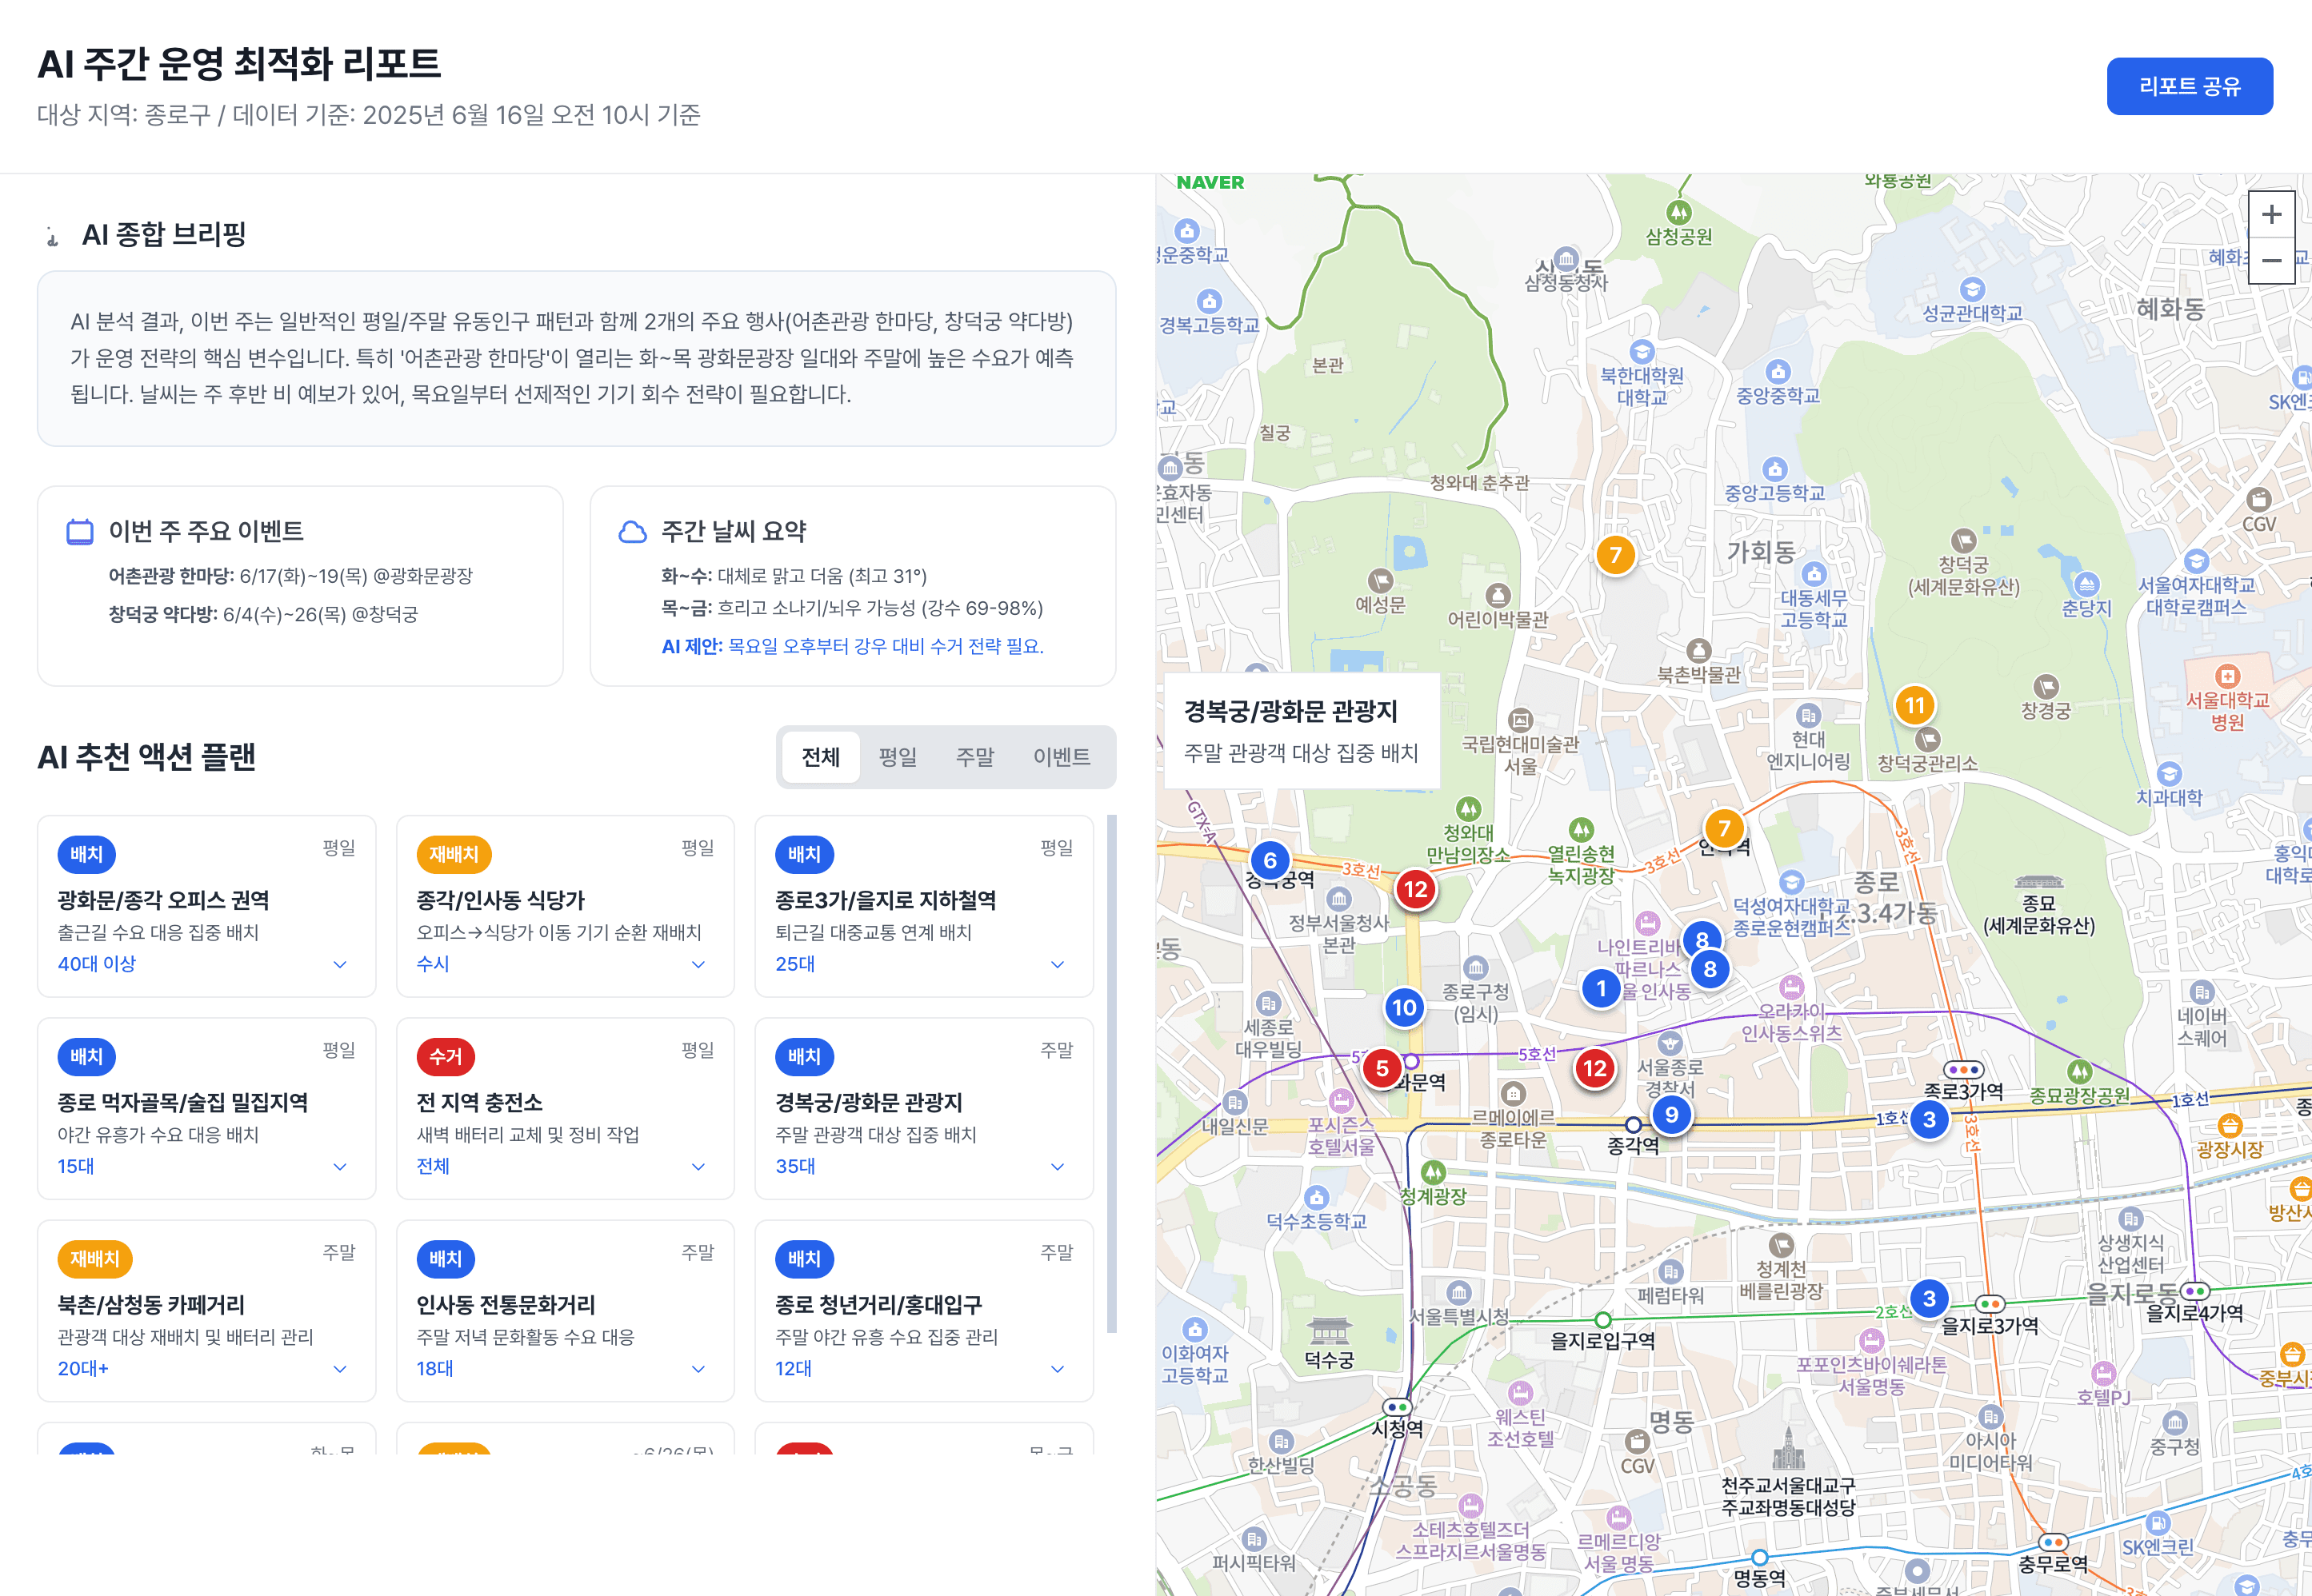Click the red map marker number 5

click(x=1382, y=1068)
